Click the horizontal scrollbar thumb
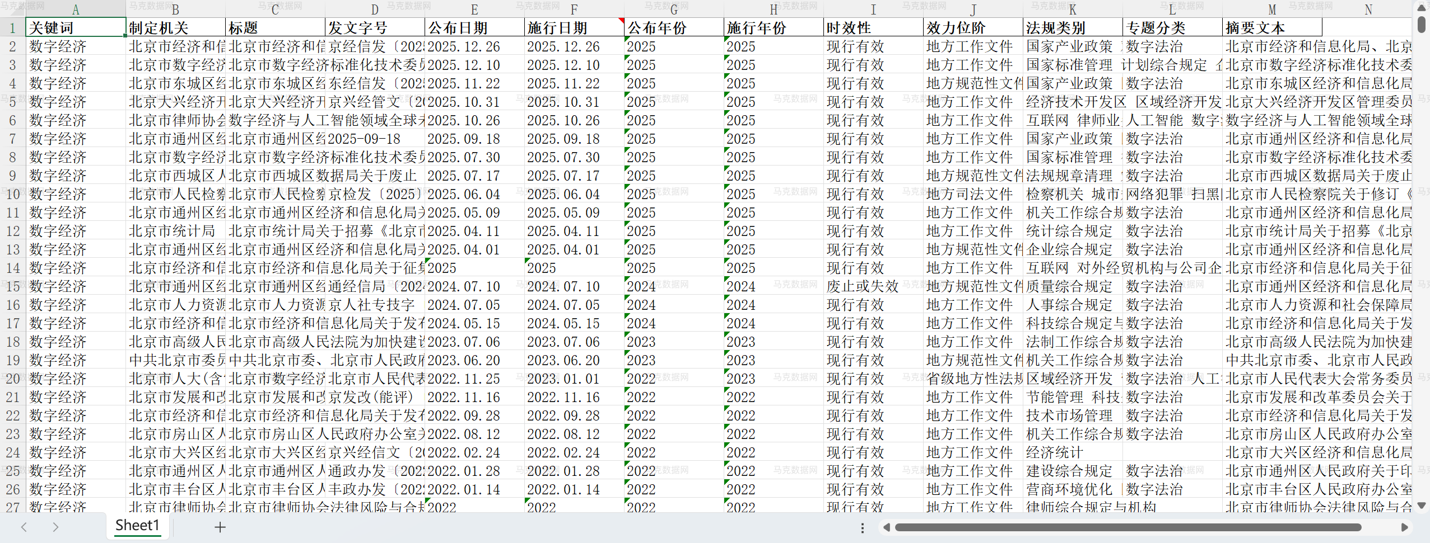This screenshot has height=543, width=1430. pyautogui.click(x=1127, y=527)
